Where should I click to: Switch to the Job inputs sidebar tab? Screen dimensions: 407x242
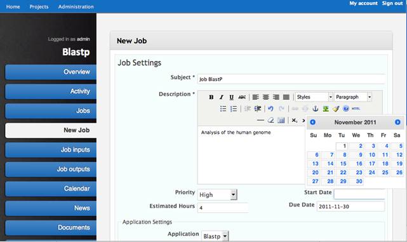(x=51, y=150)
